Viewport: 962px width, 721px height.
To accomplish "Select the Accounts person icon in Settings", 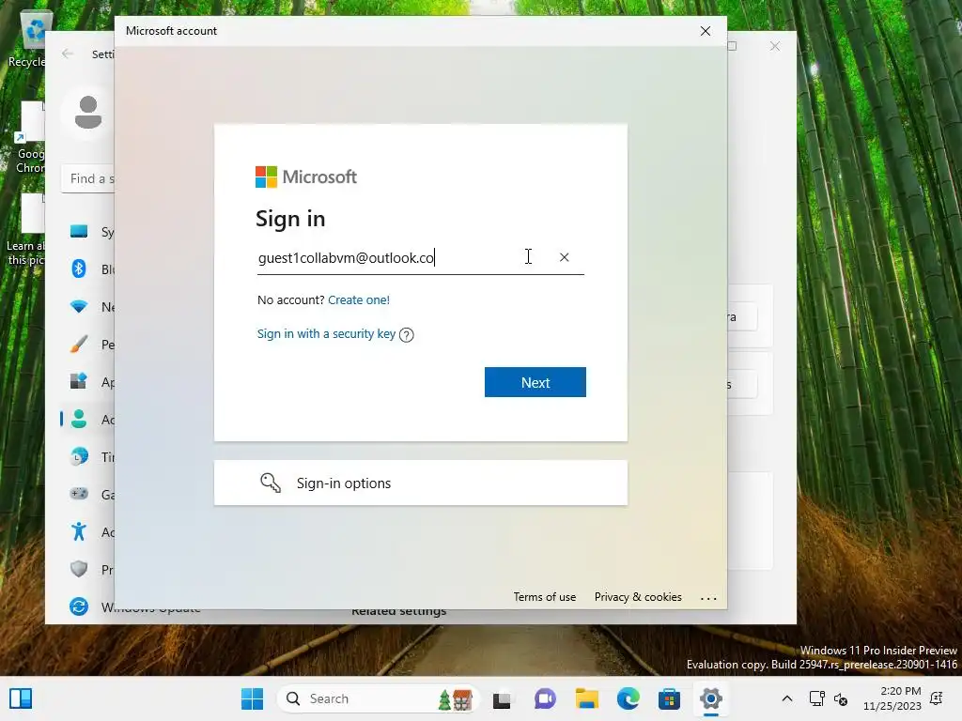I will click(79, 420).
